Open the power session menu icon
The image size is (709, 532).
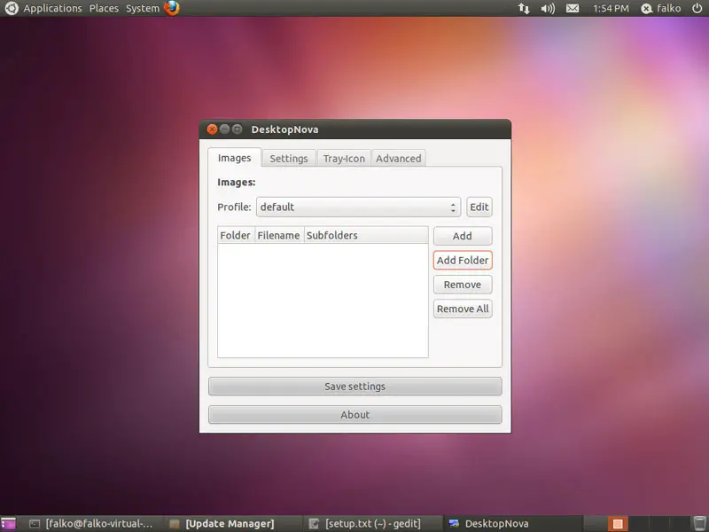tap(697, 8)
